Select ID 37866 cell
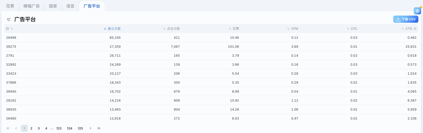 point(11,83)
